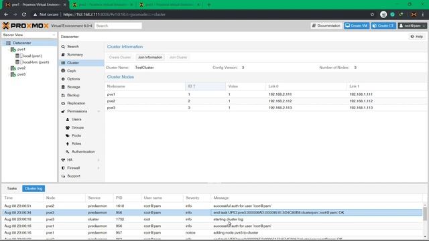Select the pve3 row in Cluster Nodes
Screen dimensions: 429x241
point(265,108)
